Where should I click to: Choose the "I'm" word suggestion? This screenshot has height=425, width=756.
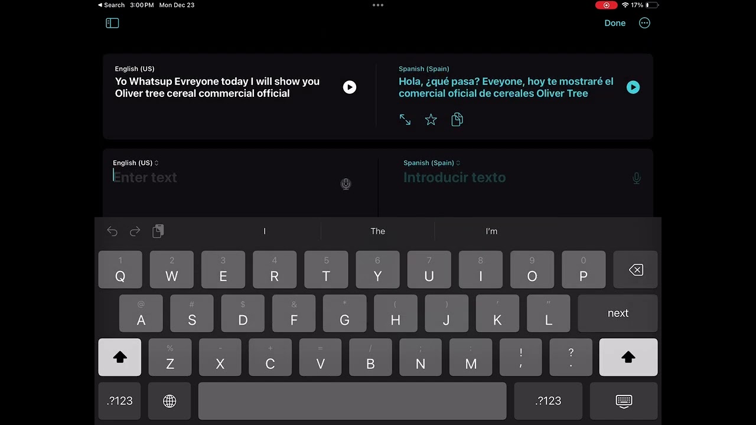491,231
